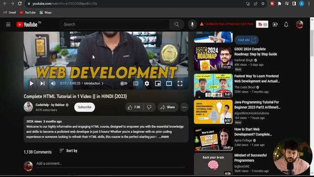Open CodeHelp - by Babbar channel name

pos(50,105)
